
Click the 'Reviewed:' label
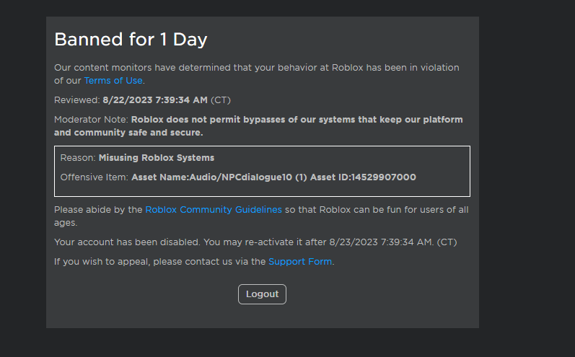77,100
